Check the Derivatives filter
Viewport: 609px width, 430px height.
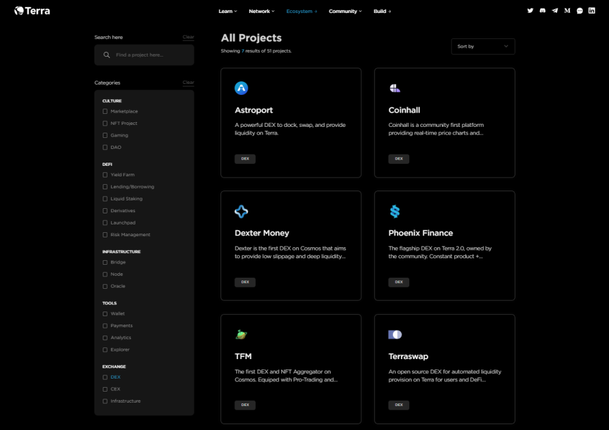pos(105,211)
